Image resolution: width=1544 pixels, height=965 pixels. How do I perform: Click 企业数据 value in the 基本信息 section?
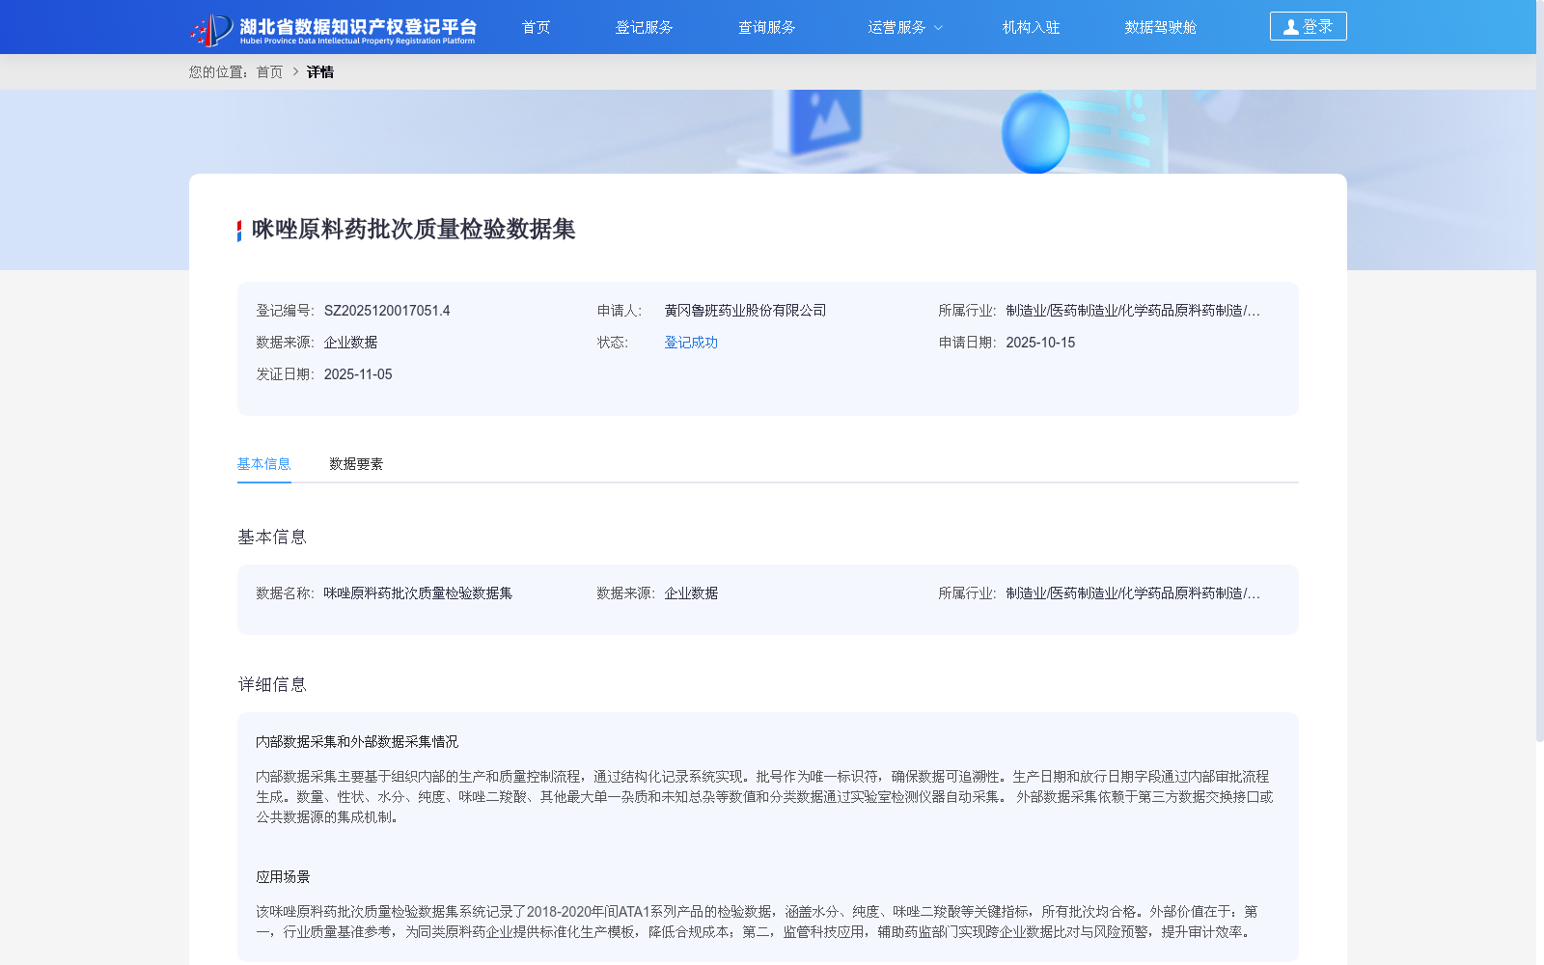(x=691, y=593)
